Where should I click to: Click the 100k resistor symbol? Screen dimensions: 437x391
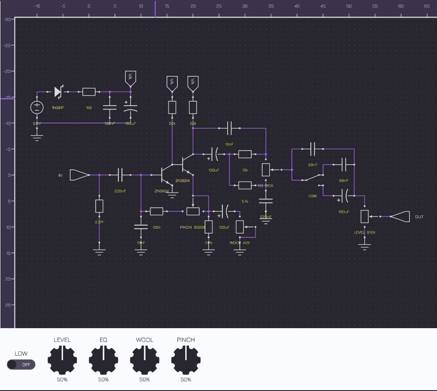coord(156,211)
